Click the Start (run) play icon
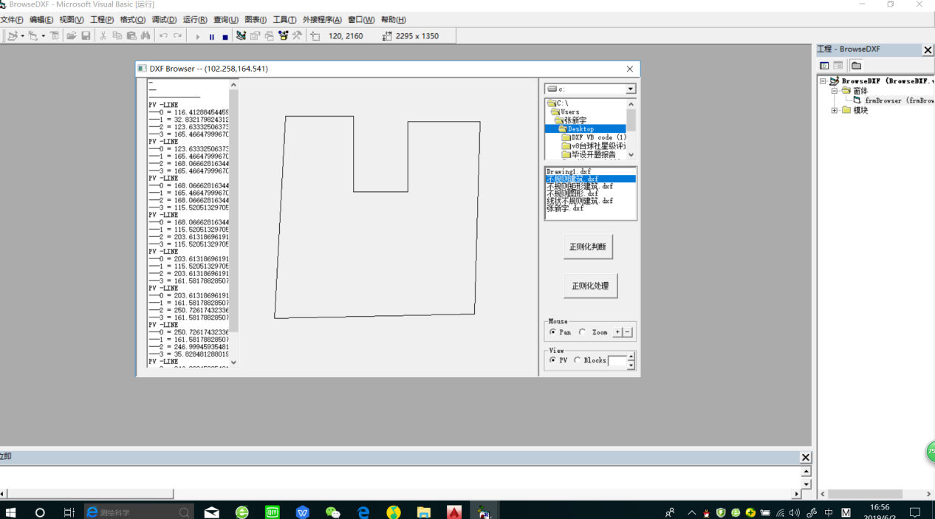This screenshot has width=935, height=519. [197, 36]
